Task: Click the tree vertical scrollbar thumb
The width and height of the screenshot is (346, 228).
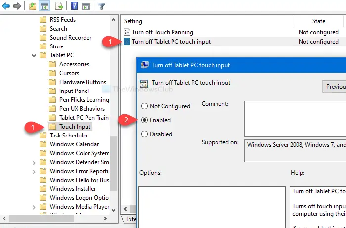Action: [x=113, y=163]
